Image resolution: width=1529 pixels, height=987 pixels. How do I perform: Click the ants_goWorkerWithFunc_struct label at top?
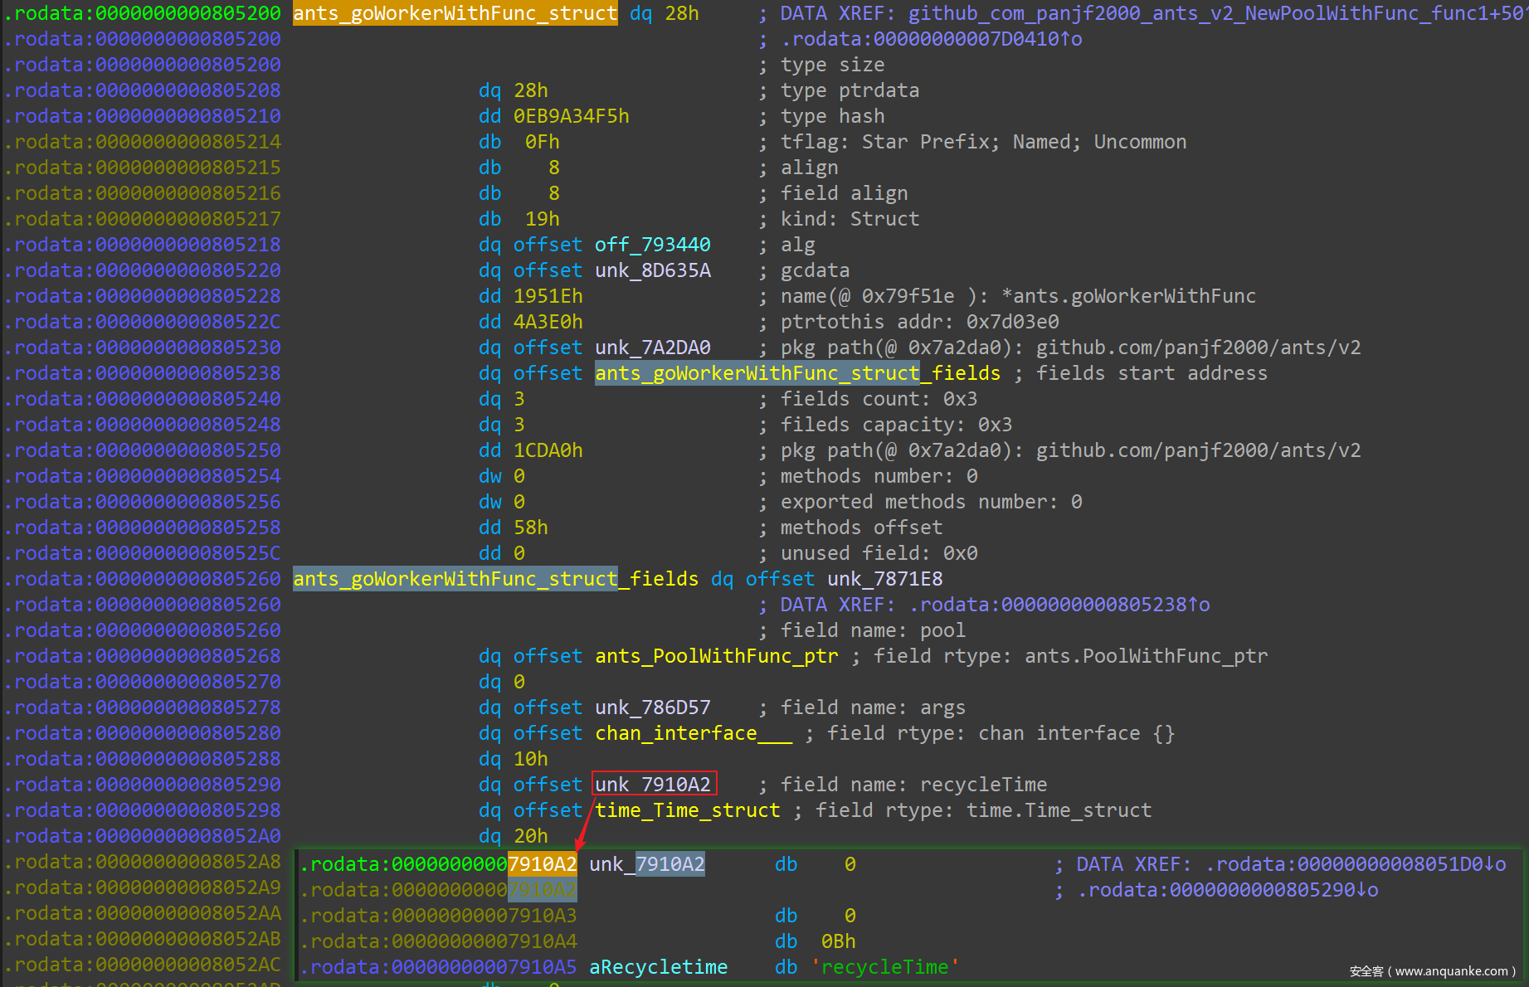coord(455,13)
